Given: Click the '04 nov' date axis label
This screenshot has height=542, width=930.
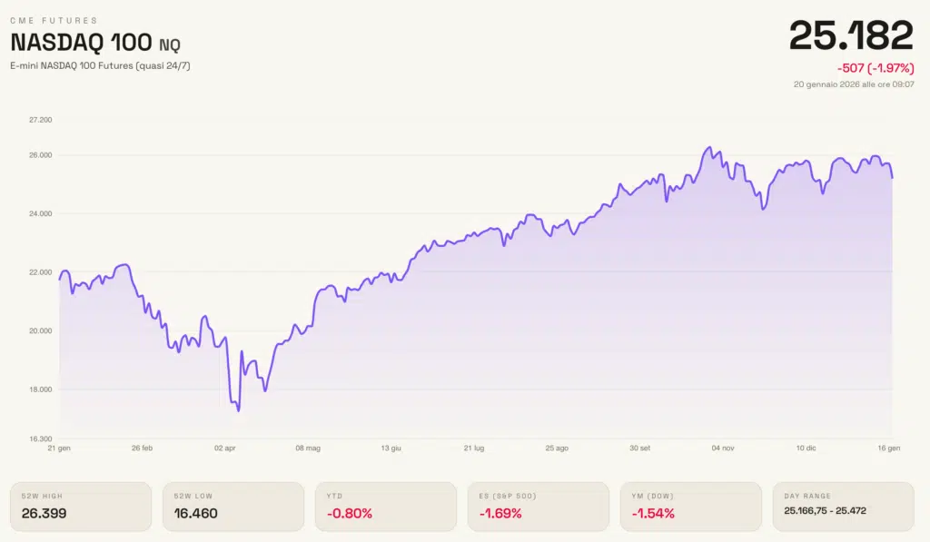Looking at the screenshot, I should [723, 448].
